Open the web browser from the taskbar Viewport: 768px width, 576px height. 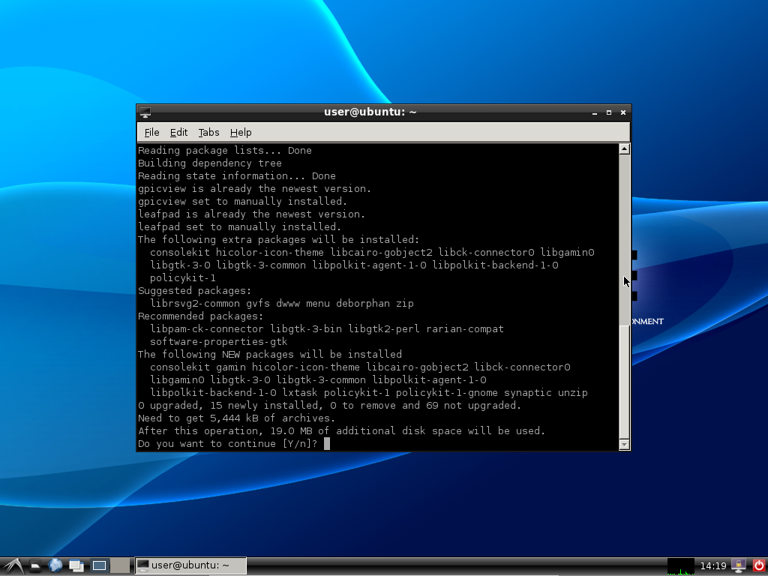pos(55,565)
